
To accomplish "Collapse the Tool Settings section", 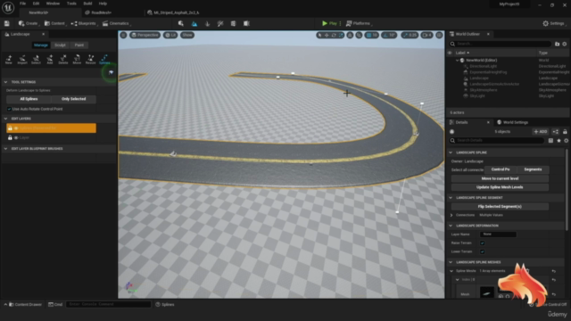I will 5,82.
